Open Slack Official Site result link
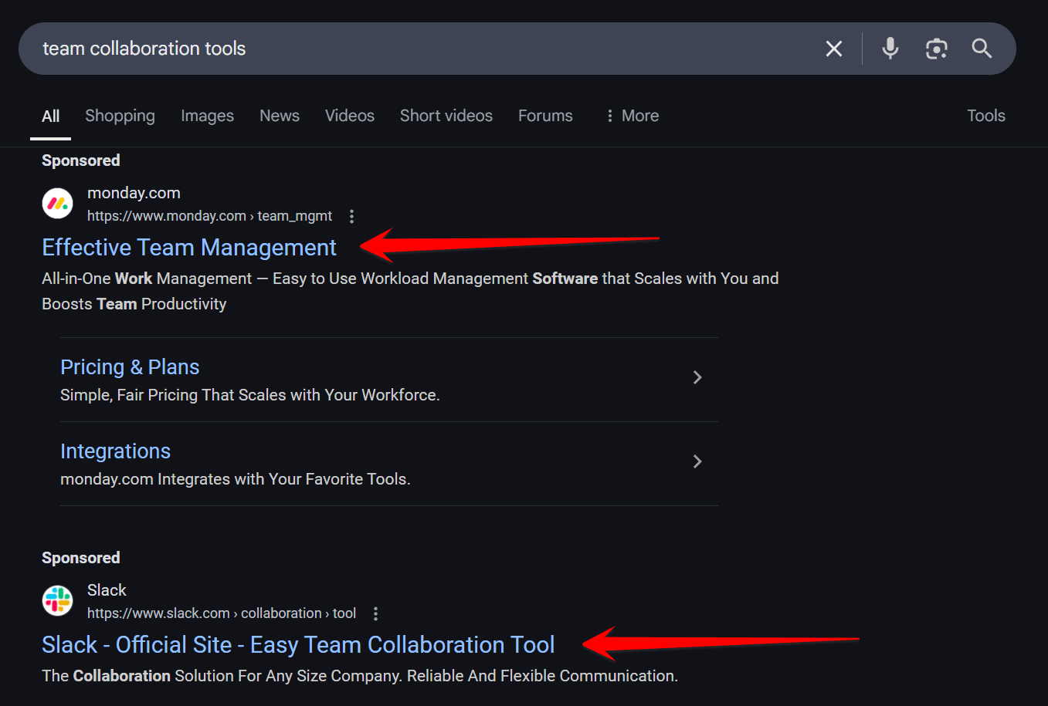The image size is (1048, 706). click(x=298, y=645)
